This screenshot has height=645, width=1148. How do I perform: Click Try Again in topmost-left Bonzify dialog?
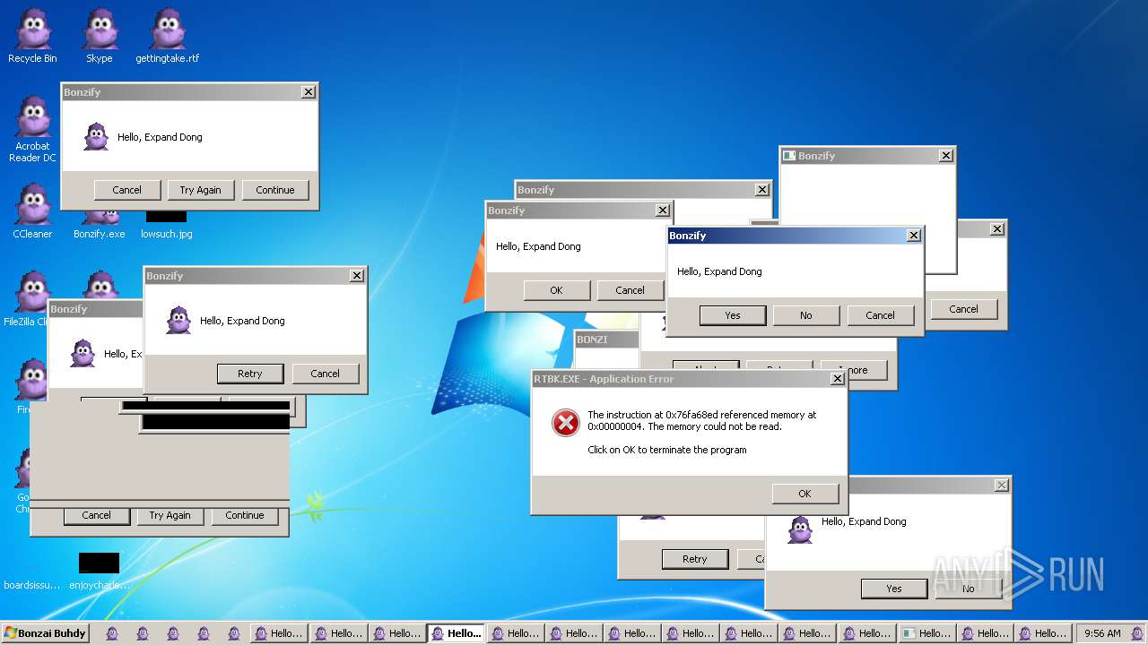pyautogui.click(x=200, y=190)
